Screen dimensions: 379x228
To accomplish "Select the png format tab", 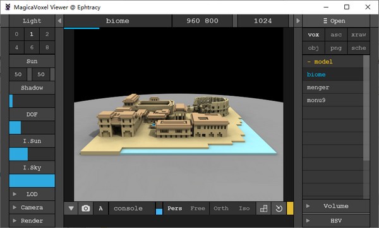I will tap(336, 48).
